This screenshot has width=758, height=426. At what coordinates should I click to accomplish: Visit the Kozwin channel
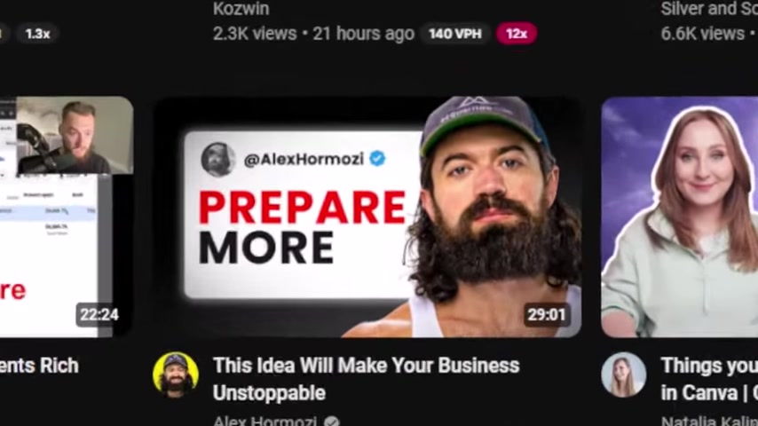[x=241, y=8]
